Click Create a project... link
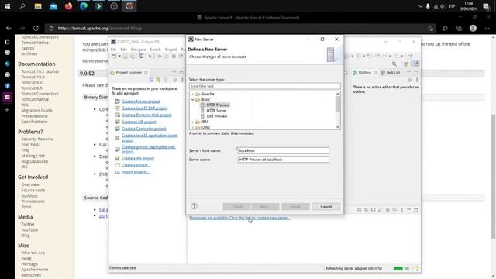 click(x=136, y=165)
